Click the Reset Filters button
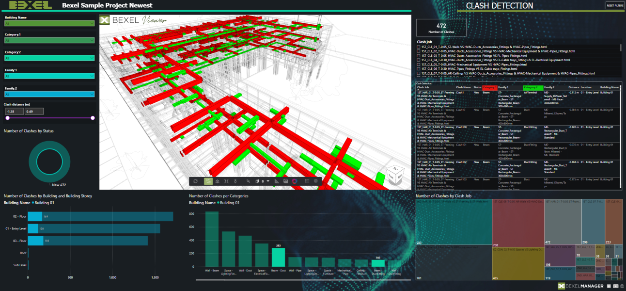Image resolution: width=626 pixels, height=291 pixels. coord(615,5)
